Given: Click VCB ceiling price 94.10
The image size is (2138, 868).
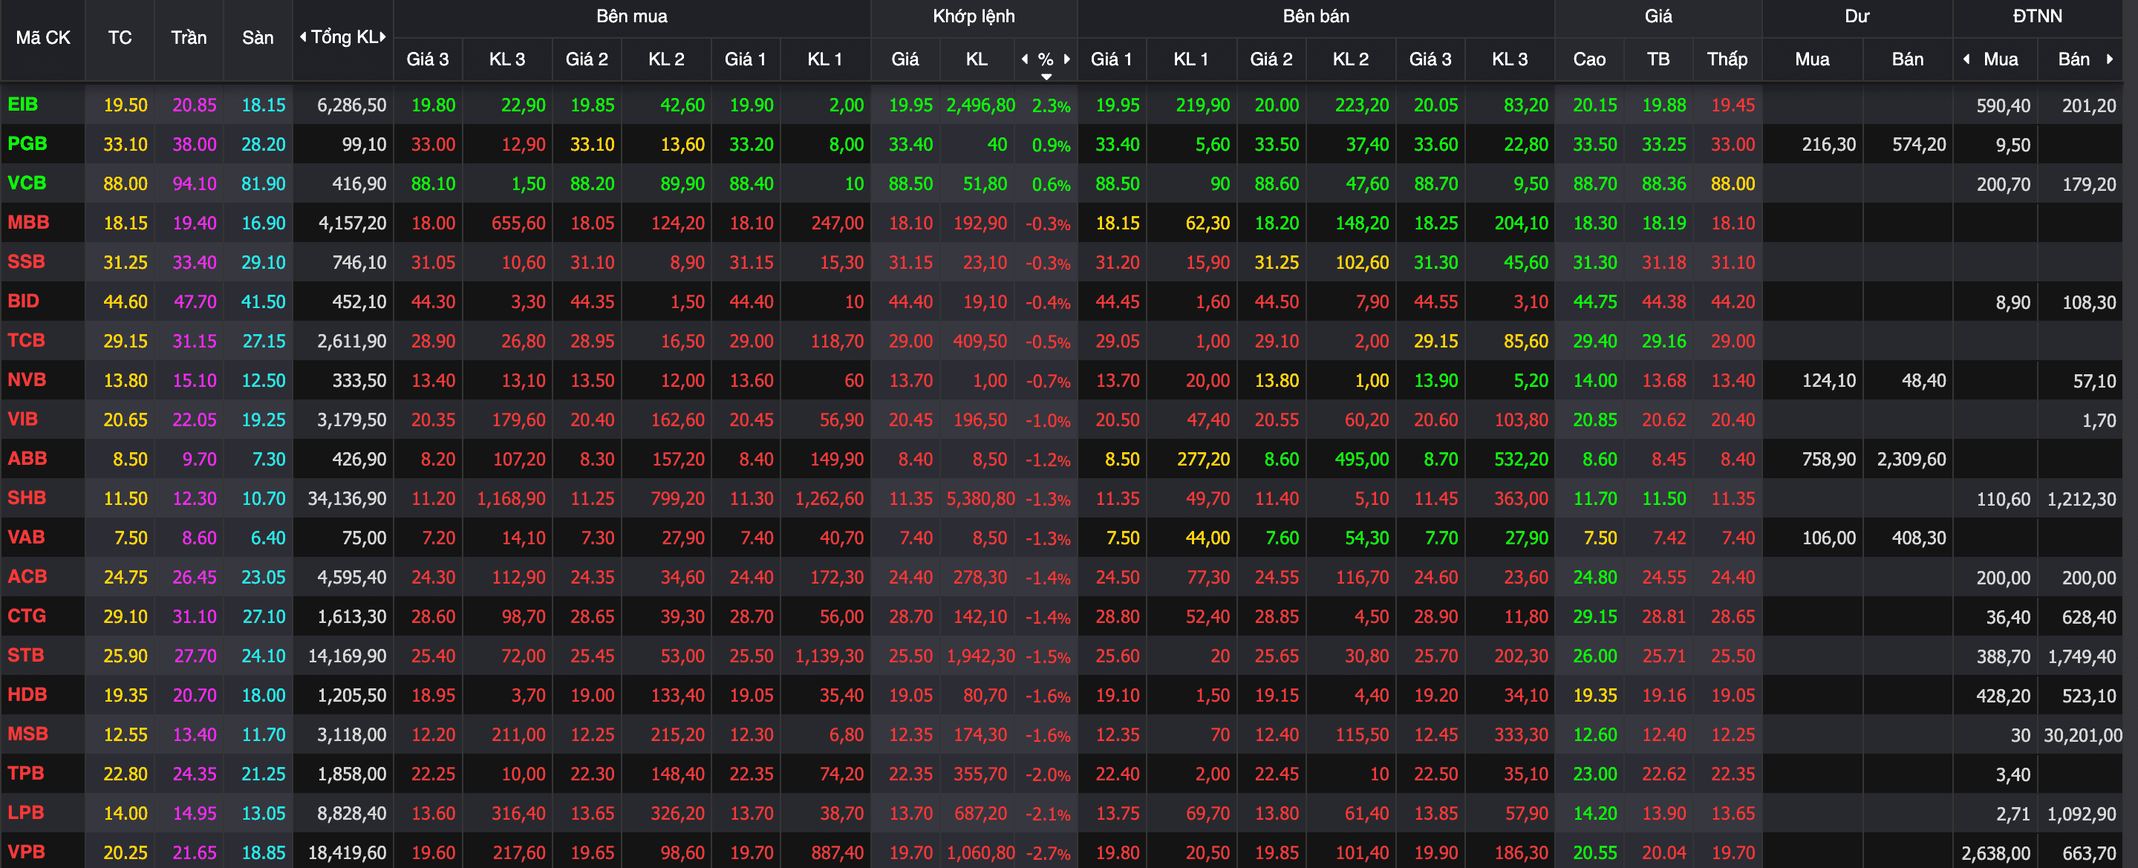Looking at the screenshot, I should (195, 184).
